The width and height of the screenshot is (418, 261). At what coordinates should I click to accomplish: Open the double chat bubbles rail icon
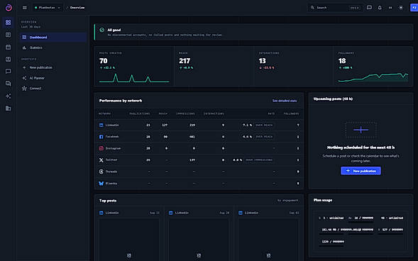pos(9,84)
